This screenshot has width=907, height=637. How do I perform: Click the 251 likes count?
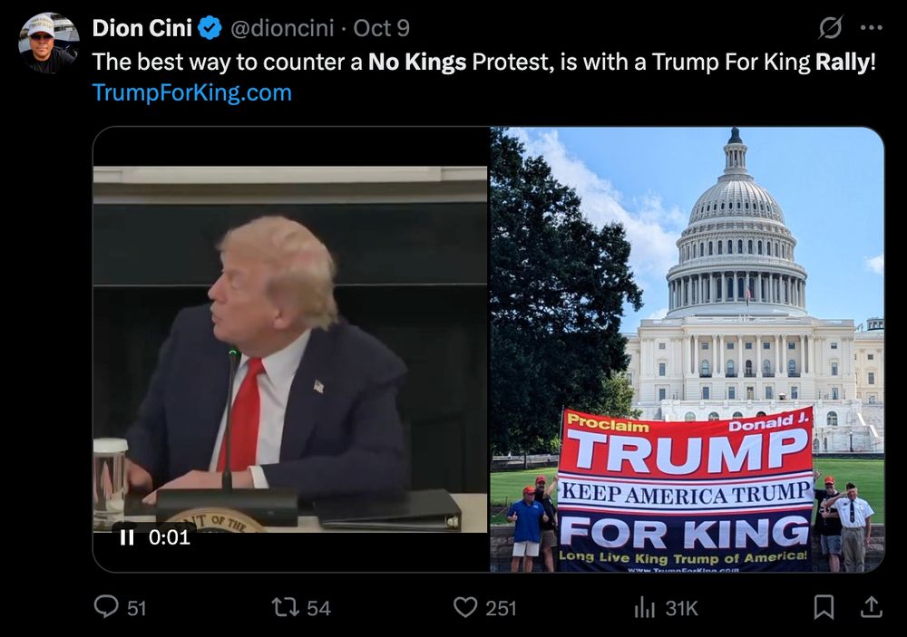click(501, 608)
